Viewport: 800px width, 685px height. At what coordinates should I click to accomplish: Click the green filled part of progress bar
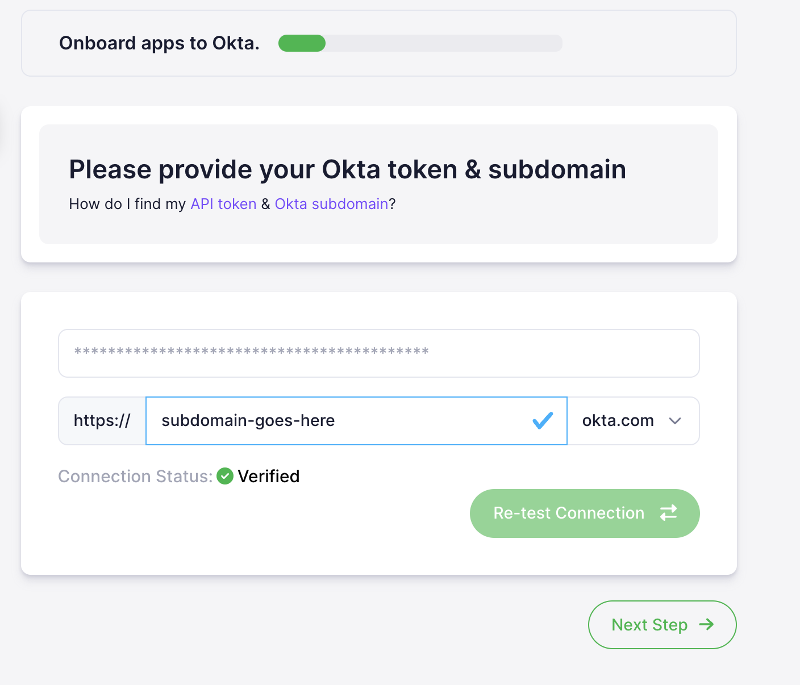coord(302,43)
